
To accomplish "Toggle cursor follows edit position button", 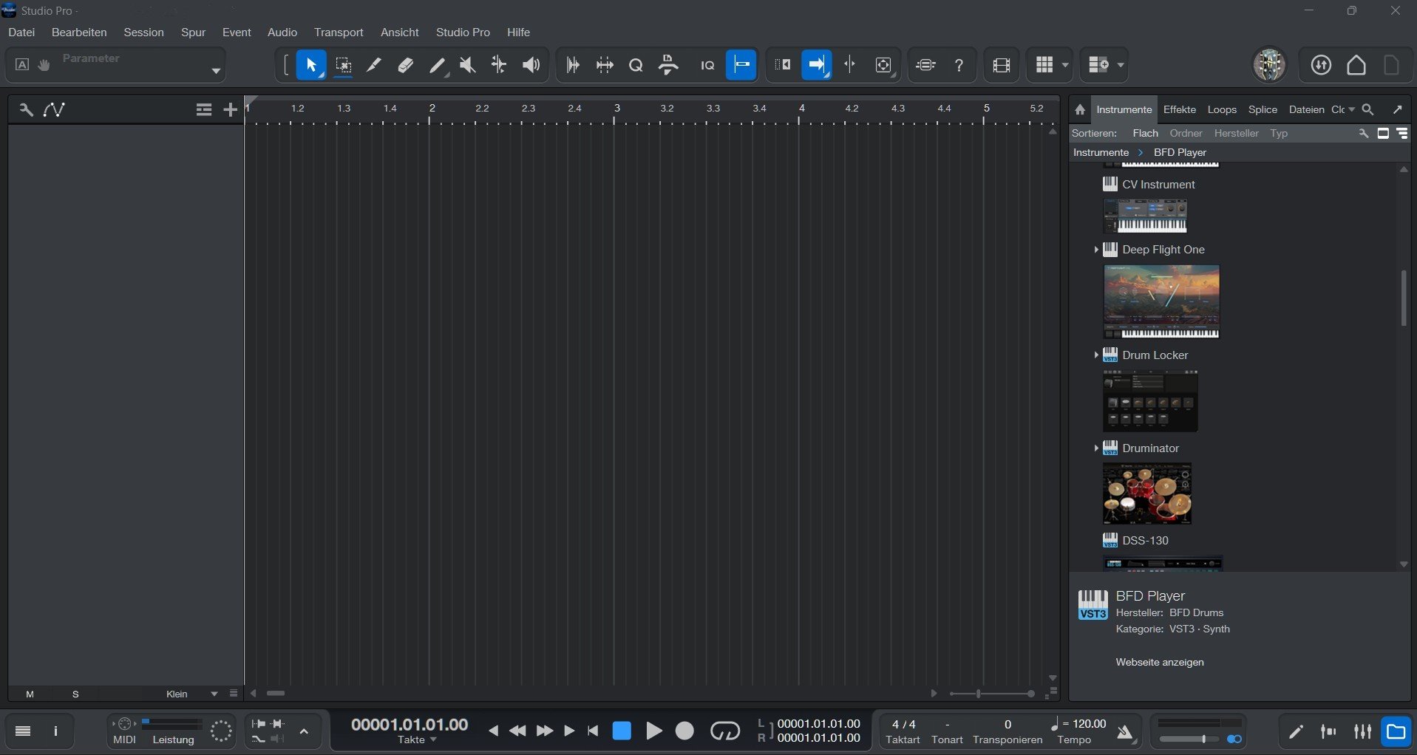I will (x=850, y=65).
